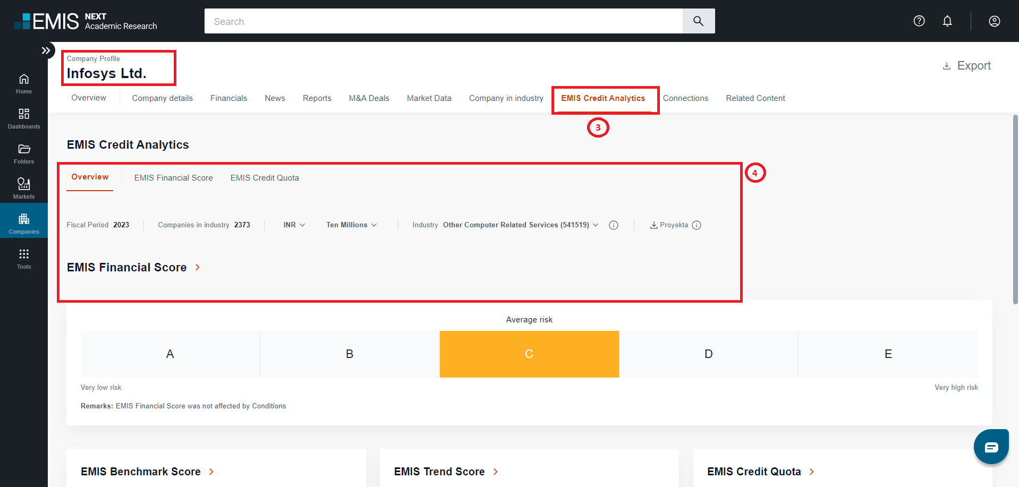Screen dimensions: 1019x487
Task: Open Tools in sidebar
Action: [x=24, y=259]
